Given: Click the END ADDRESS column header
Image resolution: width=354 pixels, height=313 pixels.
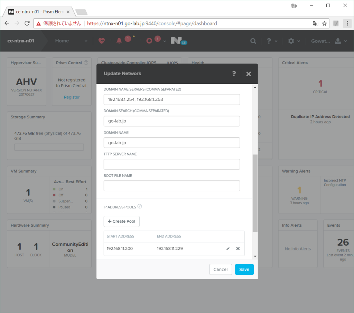Looking at the screenshot, I should coord(169,236).
